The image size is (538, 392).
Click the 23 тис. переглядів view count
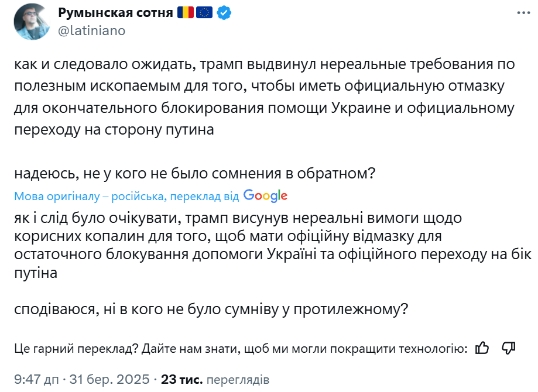tap(215, 379)
